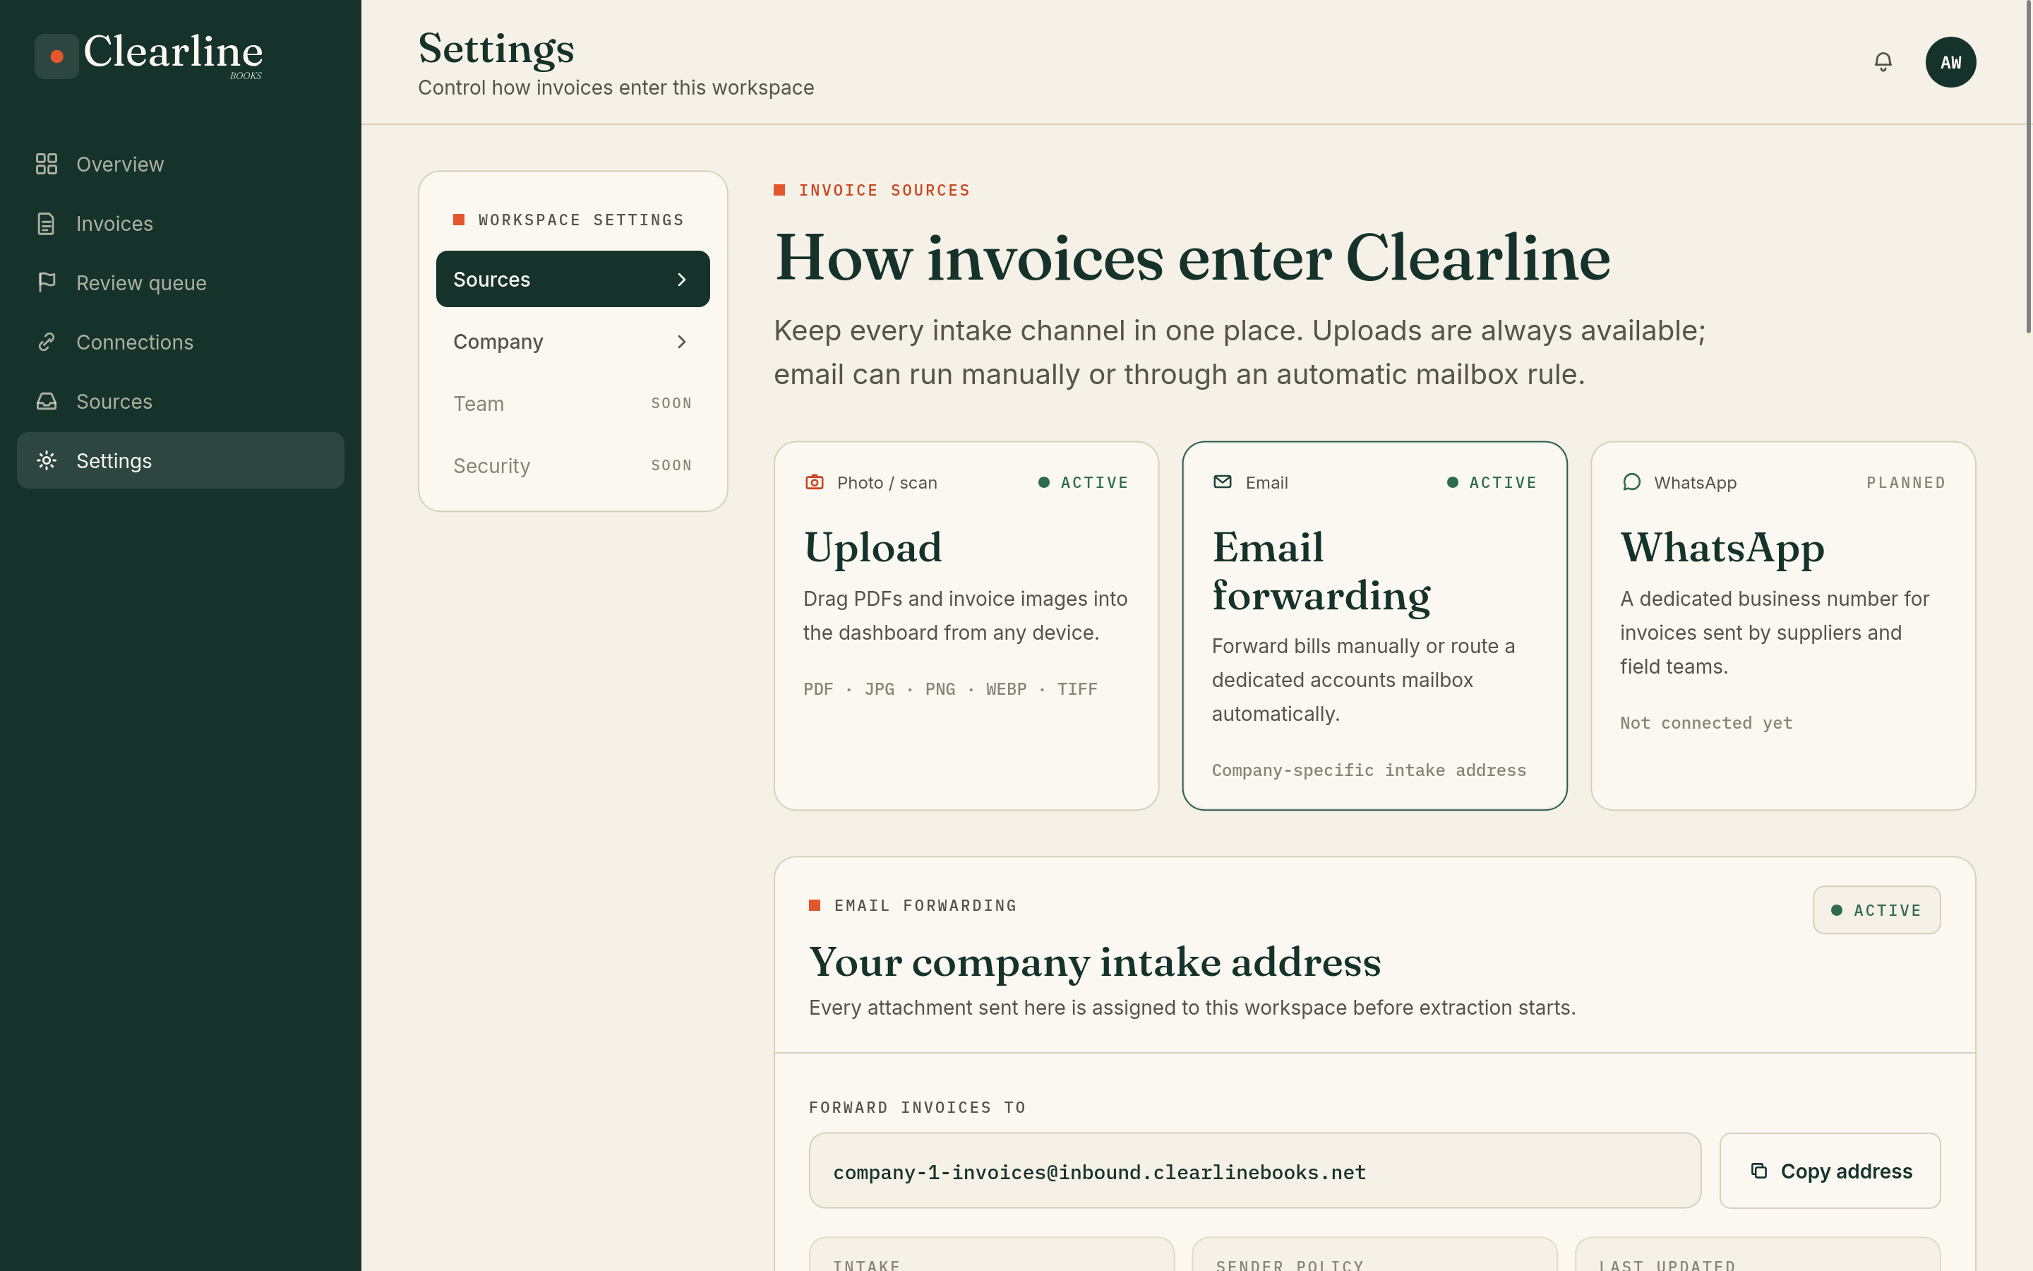This screenshot has width=2033, height=1271.
Task: Select Settings in the sidebar
Action: pyautogui.click(x=181, y=460)
